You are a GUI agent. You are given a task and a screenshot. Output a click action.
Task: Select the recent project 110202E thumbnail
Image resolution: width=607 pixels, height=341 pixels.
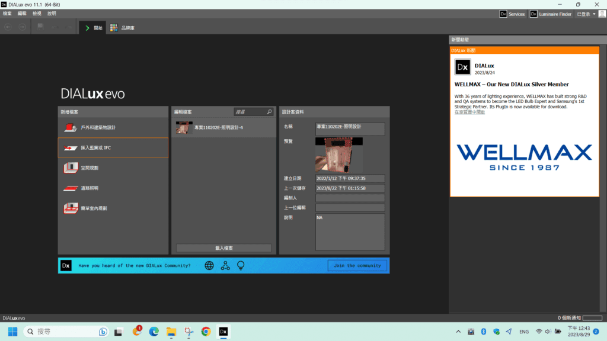pyautogui.click(x=184, y=128)
